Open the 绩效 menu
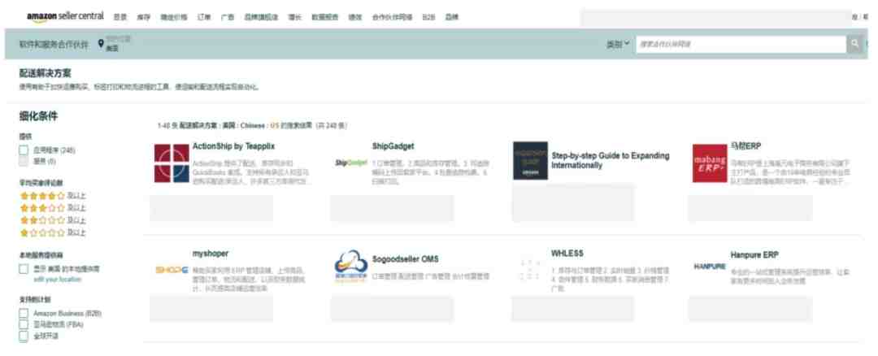 [355, 17]
